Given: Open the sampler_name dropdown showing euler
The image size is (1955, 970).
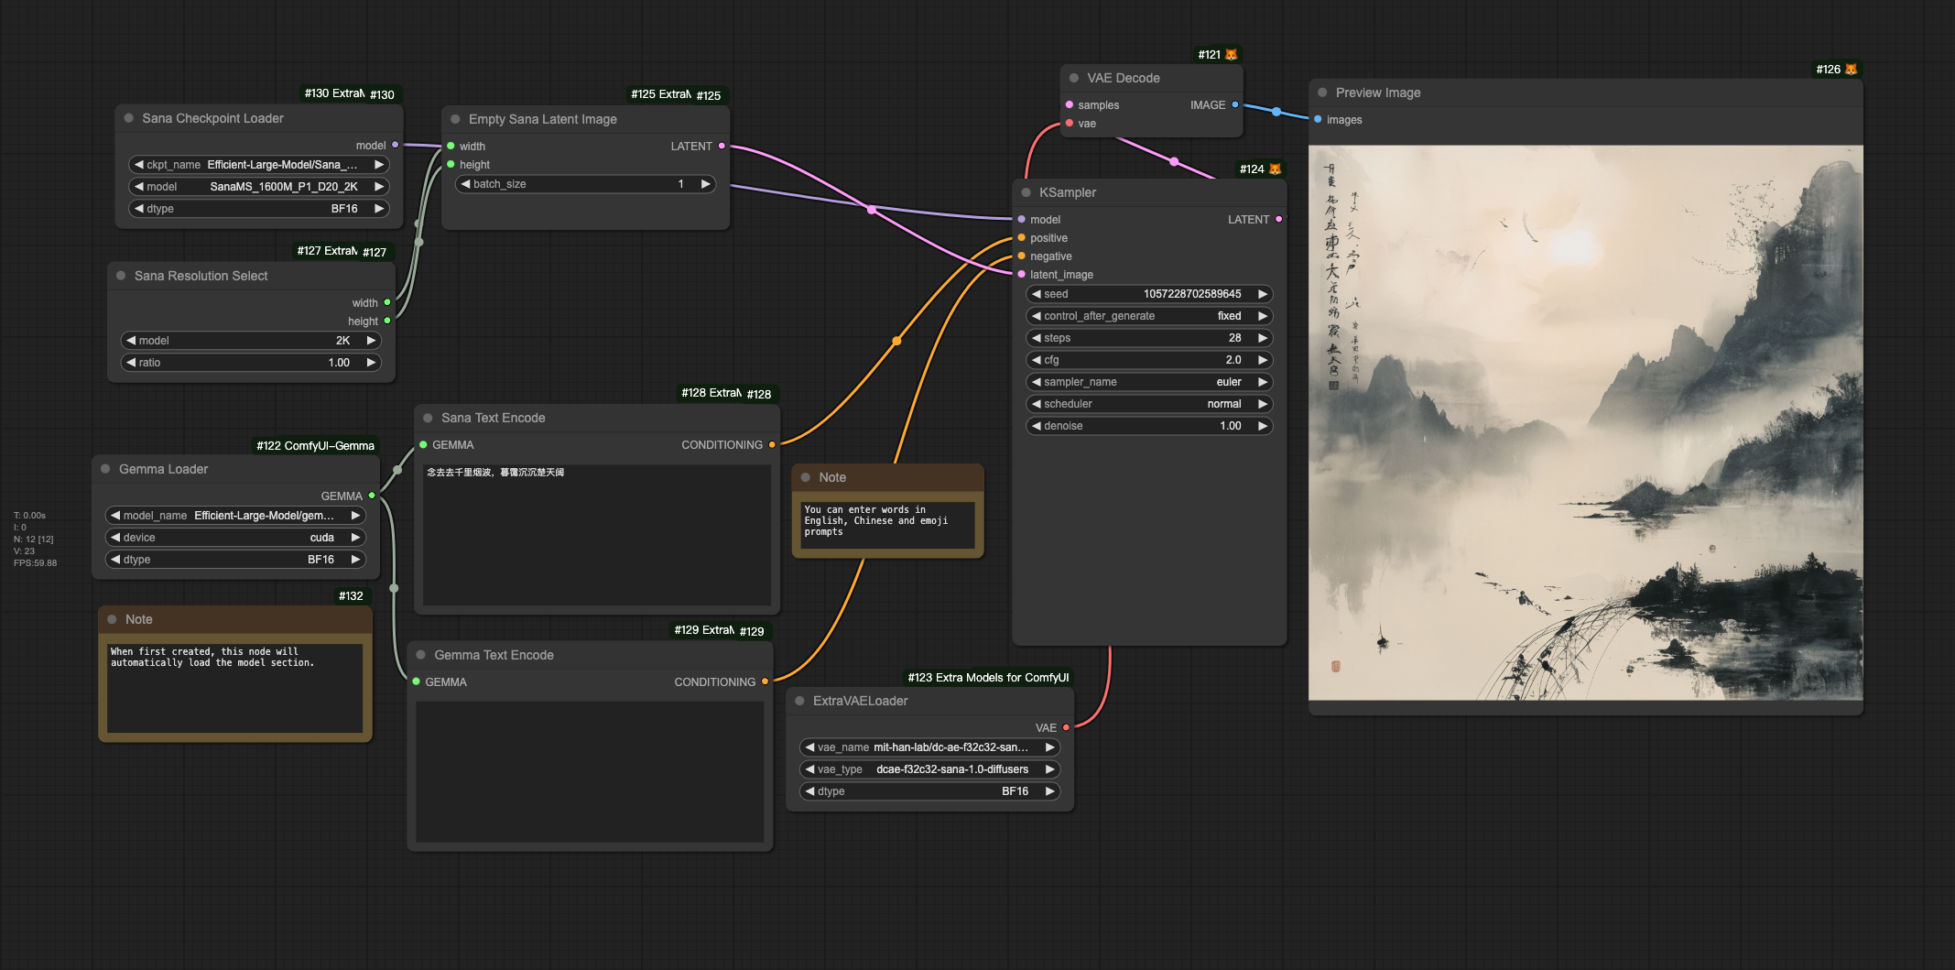Looking at the screenshot, I should click(x=1149, y=382).
